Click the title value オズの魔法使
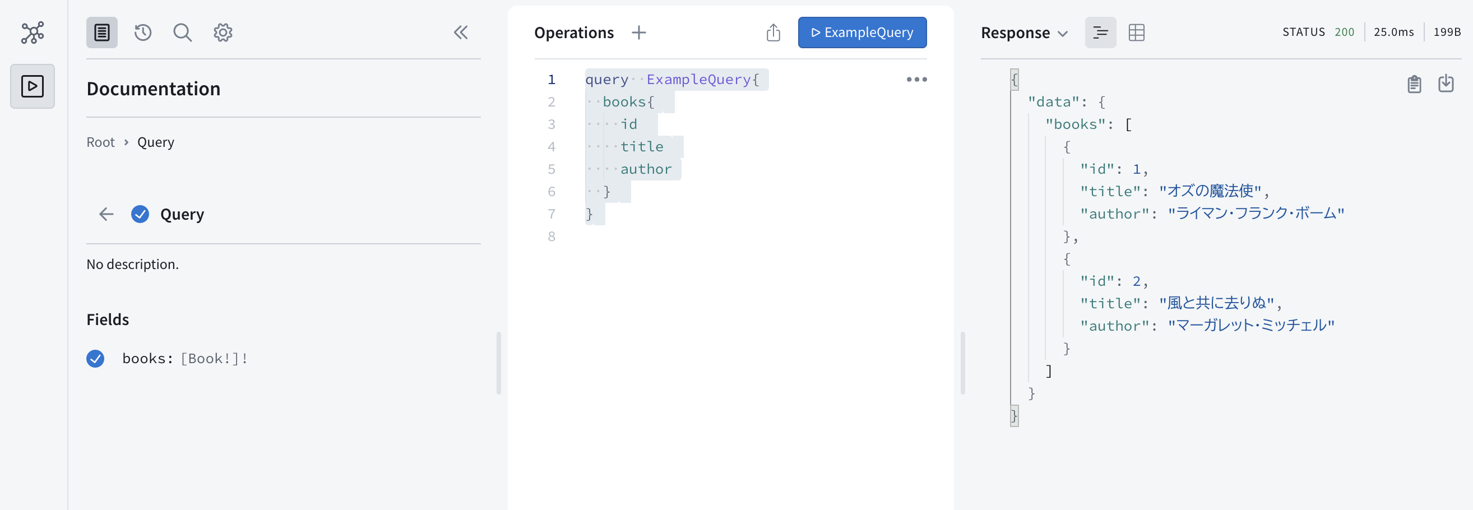 [x=1211, y=191]
